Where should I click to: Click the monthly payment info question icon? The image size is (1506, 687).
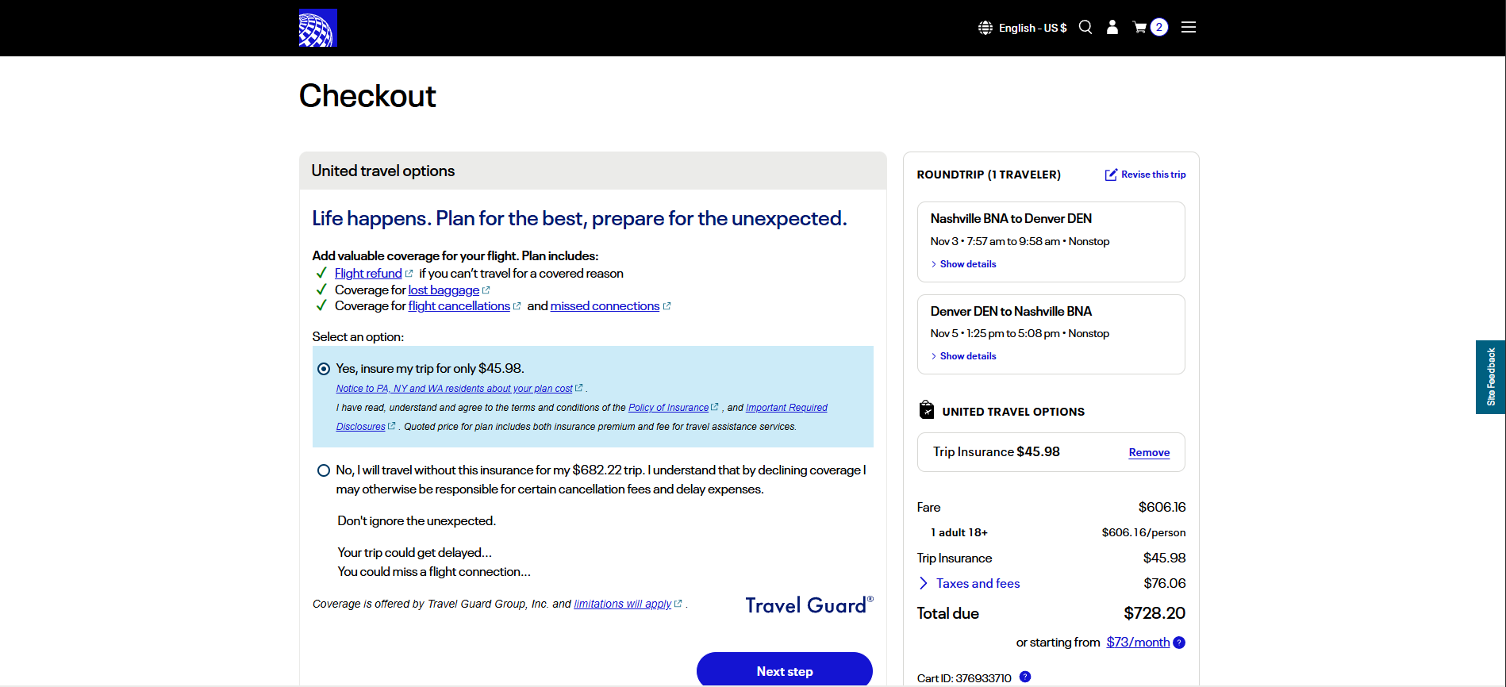coord(1179,643)
